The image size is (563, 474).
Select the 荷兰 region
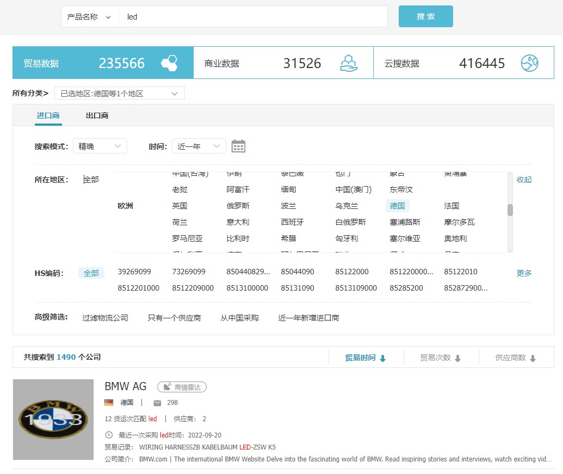pyautogui.click(x=180, y=222)
